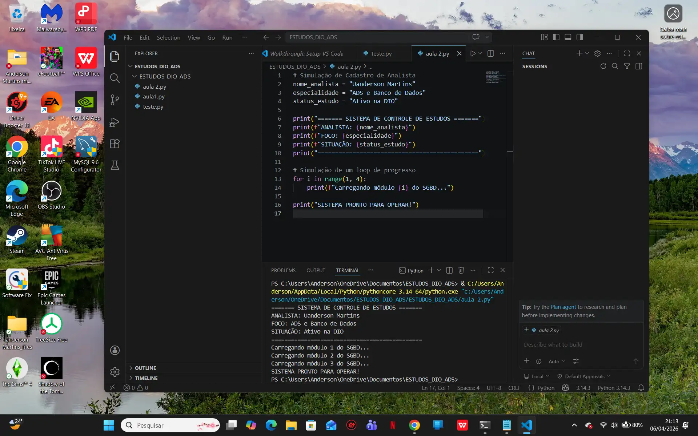Viewport: 698px width, 436px height.
Task: Kill terminal with trash icon
Action: point(461,270)
